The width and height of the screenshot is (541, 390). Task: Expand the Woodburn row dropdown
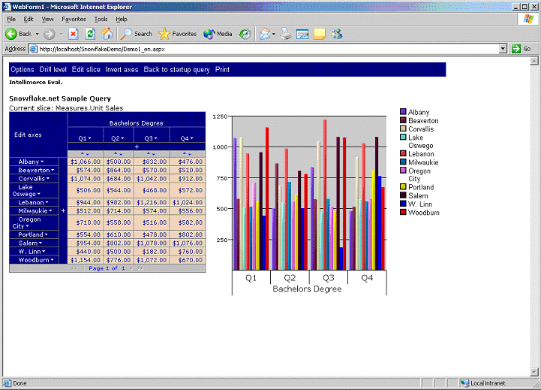[52, 260]
